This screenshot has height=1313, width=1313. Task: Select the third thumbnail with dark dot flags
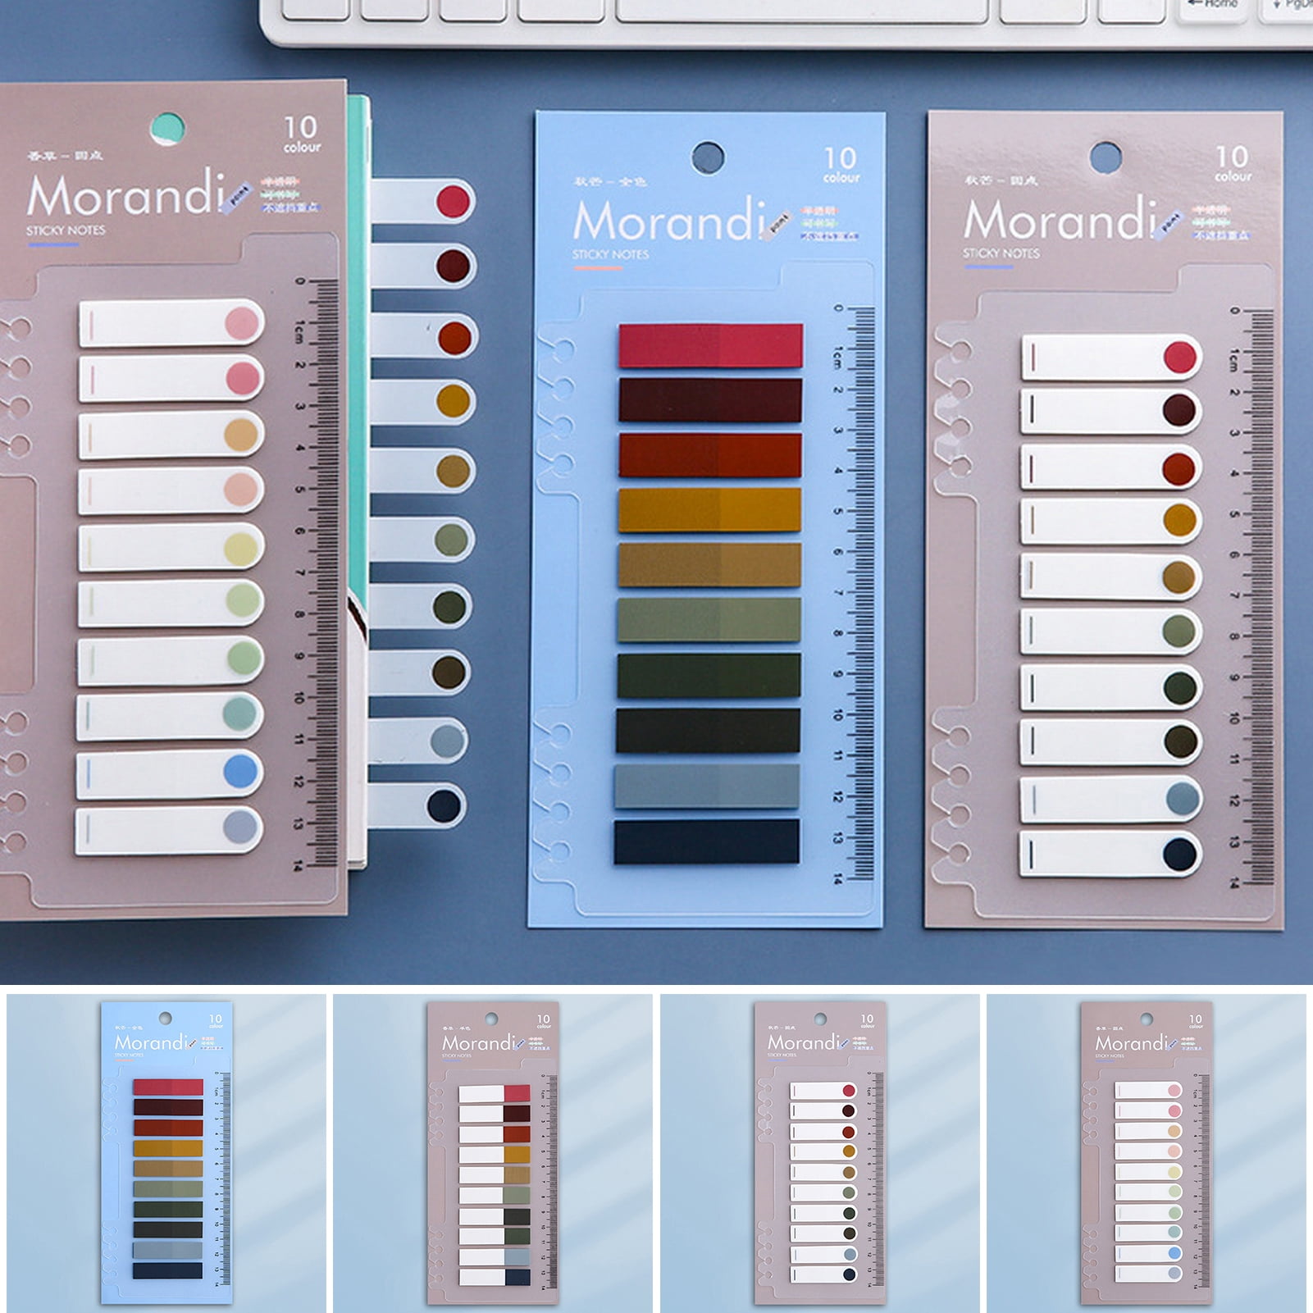[x=819, y=1151]
